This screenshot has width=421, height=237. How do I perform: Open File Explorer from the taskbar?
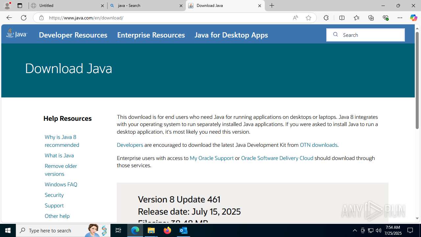151,230
